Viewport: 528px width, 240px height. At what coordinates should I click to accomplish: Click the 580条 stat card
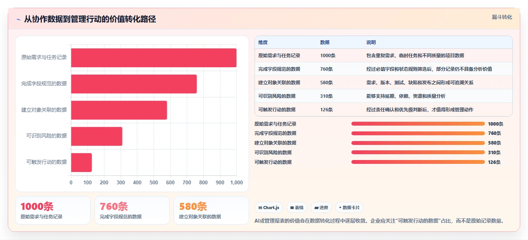(211, 210)
